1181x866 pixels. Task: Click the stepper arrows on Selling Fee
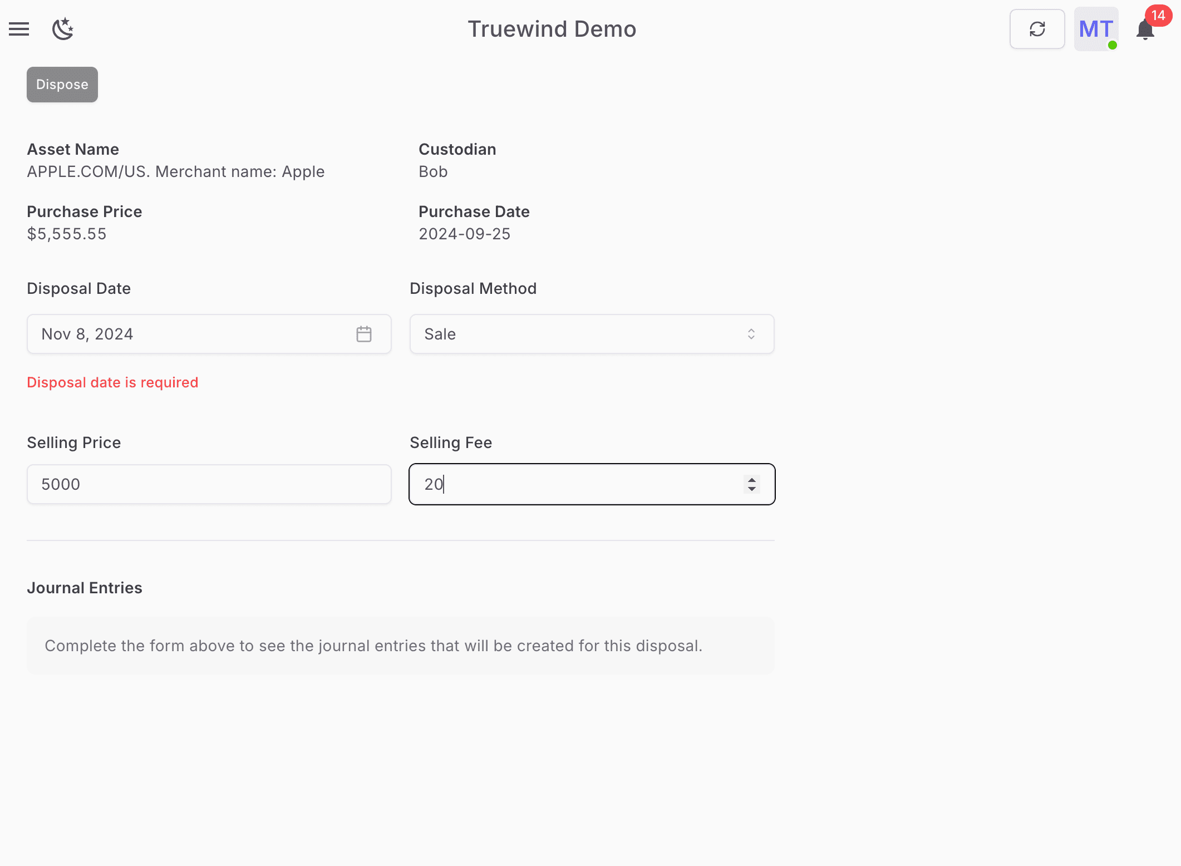751,484
